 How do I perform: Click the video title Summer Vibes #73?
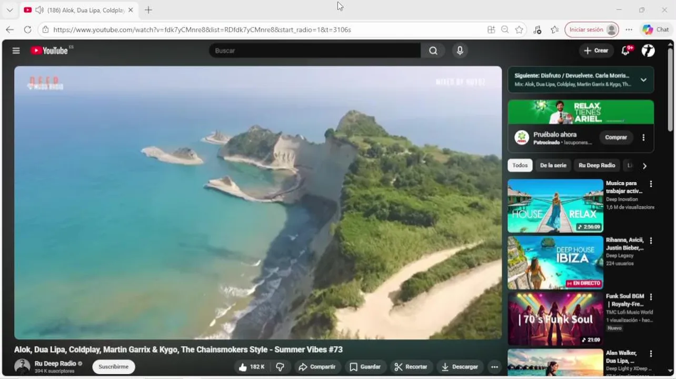click(178, 350)
